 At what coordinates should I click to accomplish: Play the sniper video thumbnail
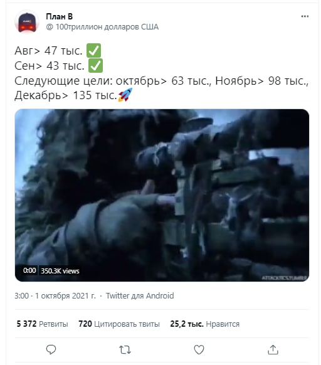point(162,195)
